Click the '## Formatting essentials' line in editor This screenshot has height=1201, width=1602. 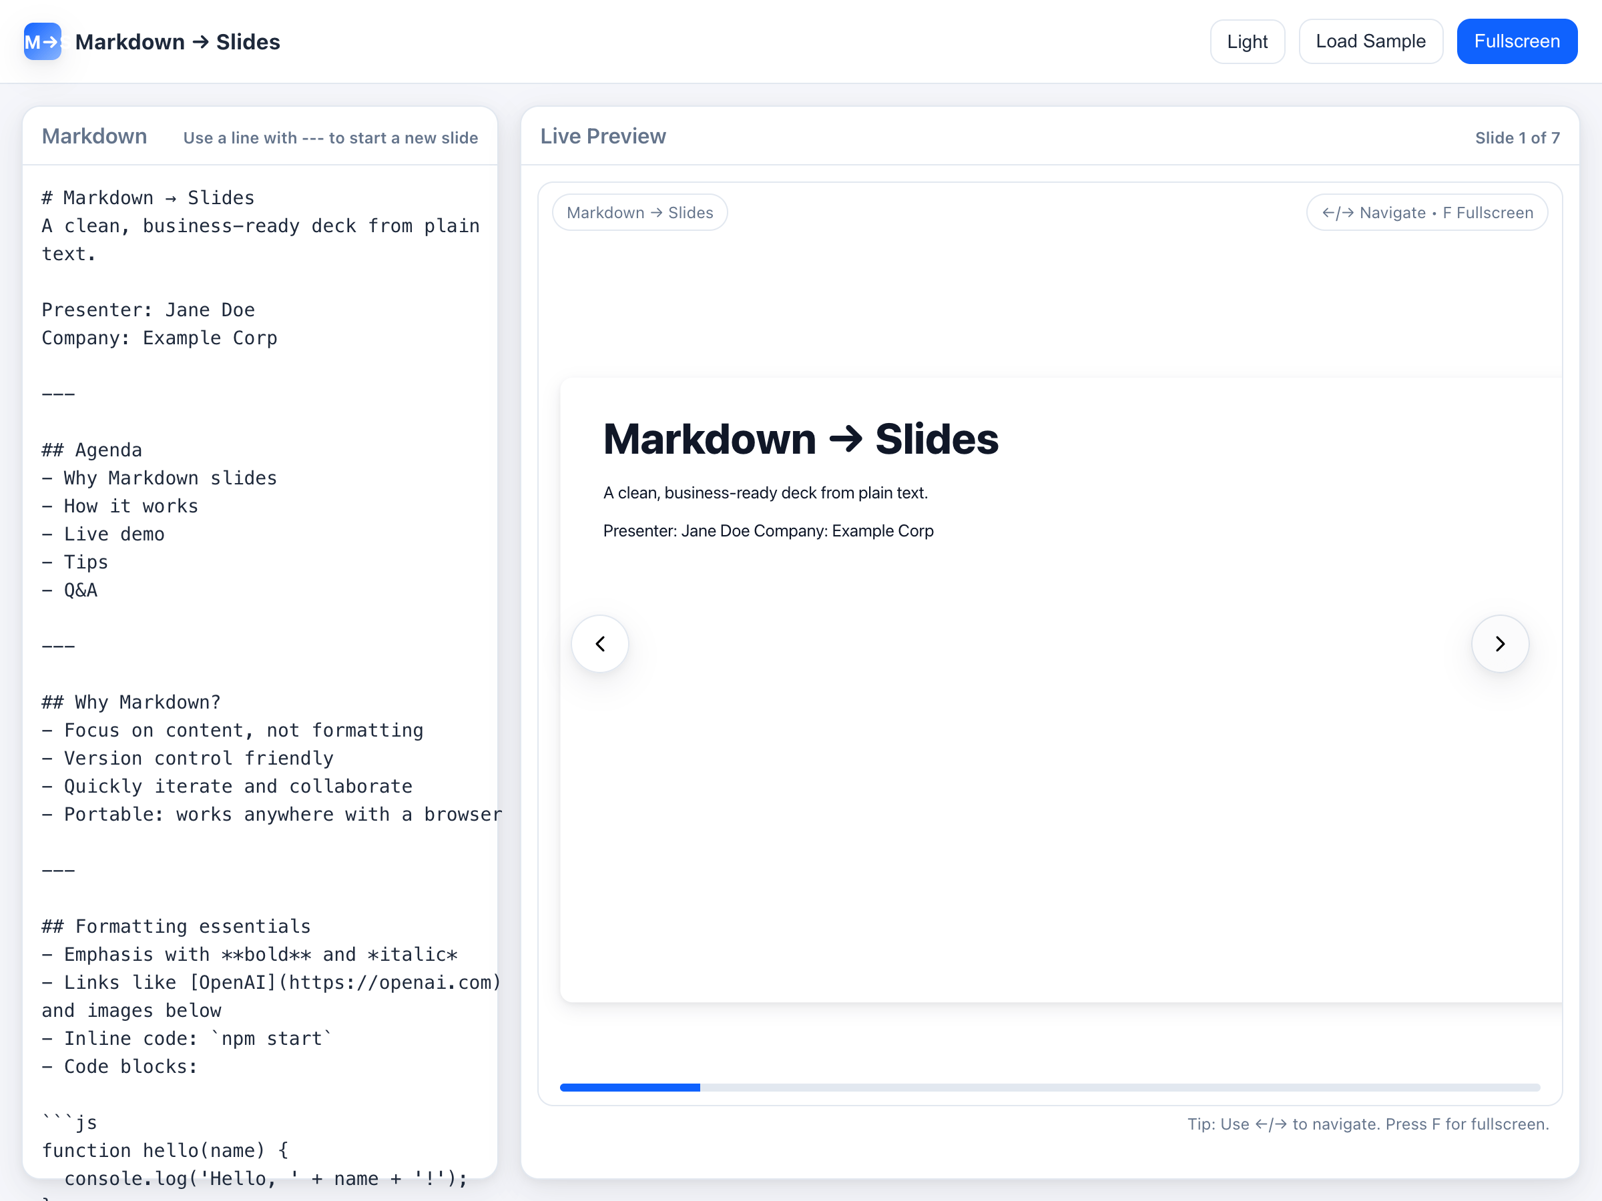click(176, 927)
